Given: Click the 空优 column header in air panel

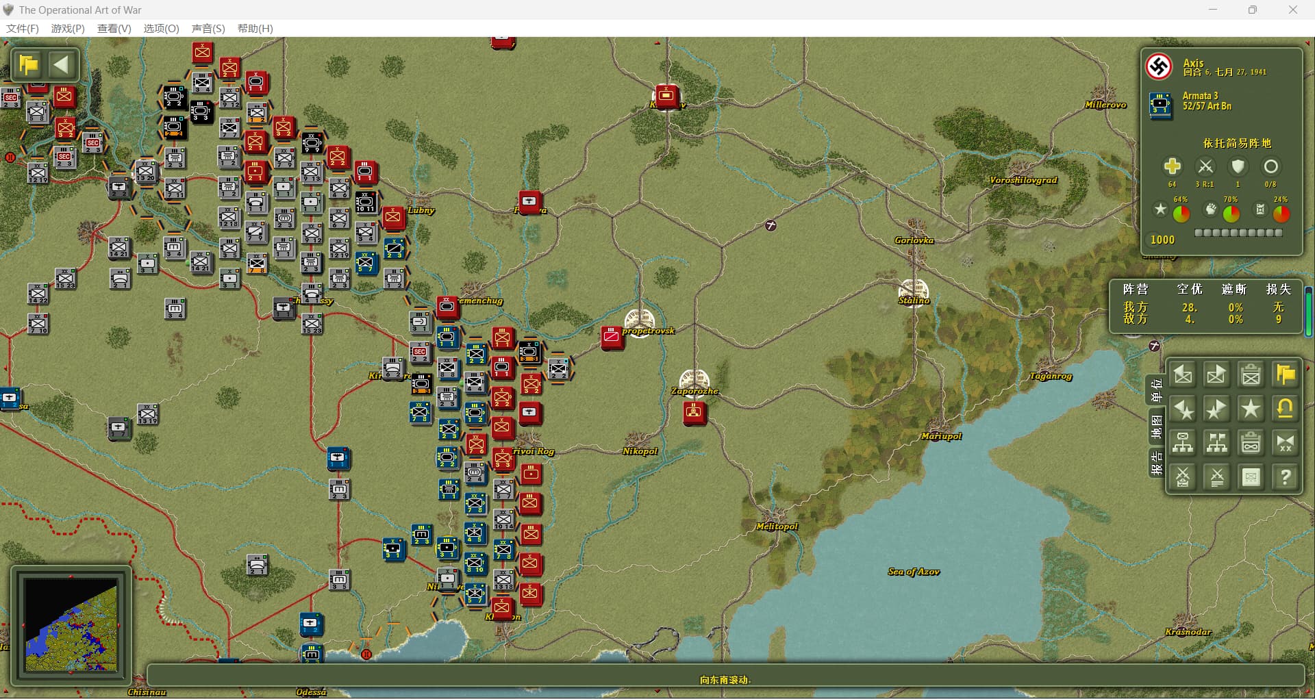Looking at the screenshot, I should point(1190,289).
